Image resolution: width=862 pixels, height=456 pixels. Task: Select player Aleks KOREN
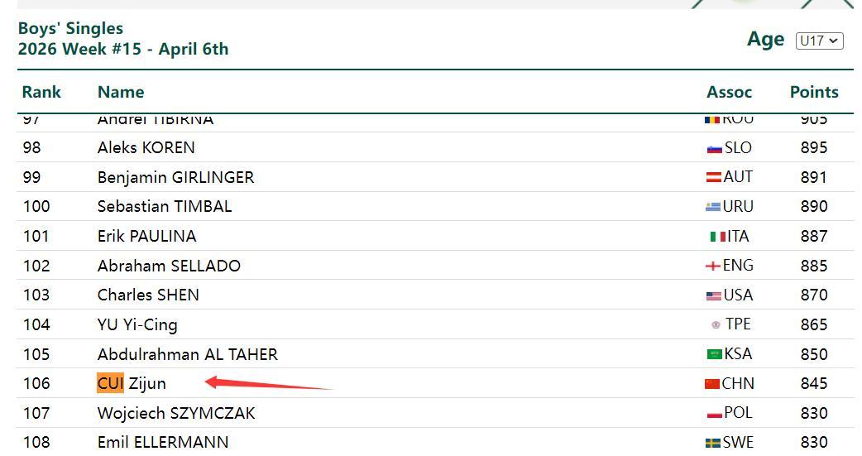146,148
